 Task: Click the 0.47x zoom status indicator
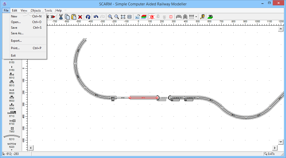270,154
